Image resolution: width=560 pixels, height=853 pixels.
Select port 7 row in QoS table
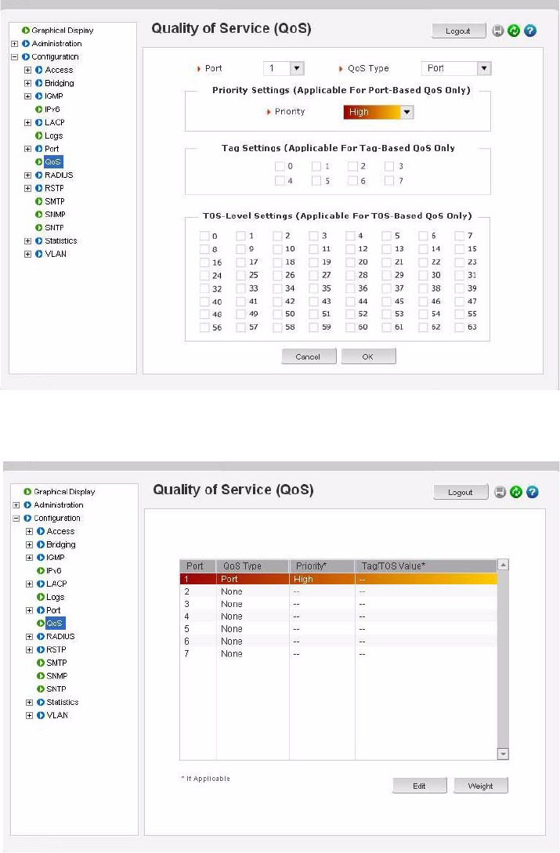[338, 654]
